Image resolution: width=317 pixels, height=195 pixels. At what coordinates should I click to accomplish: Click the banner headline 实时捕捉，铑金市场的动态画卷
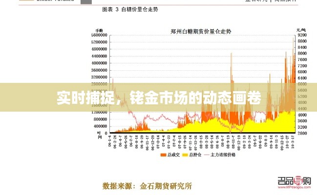tap(158, 97)
